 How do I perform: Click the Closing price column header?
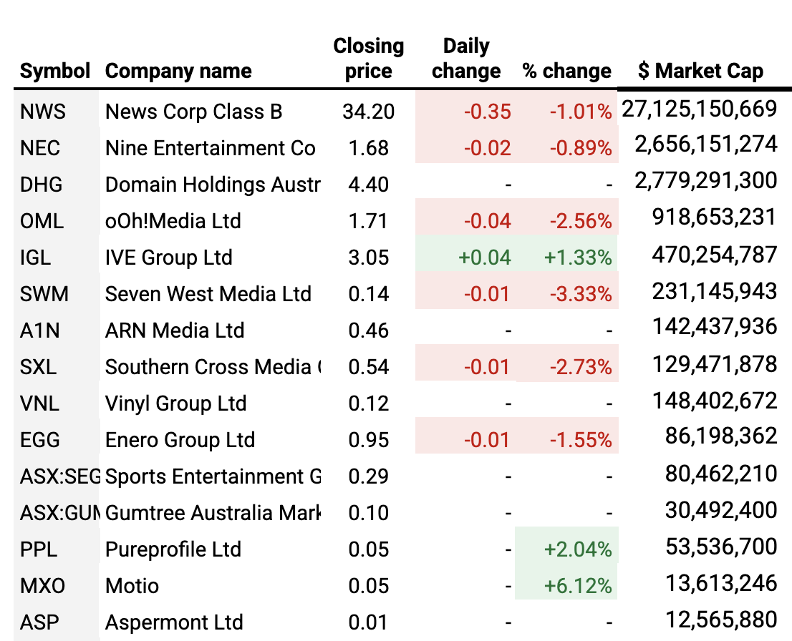coord(368,59)
